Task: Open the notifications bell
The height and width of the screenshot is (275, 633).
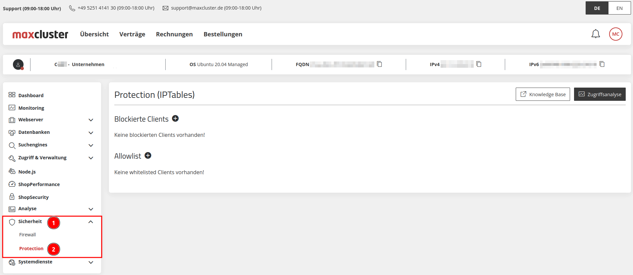Action: (596, 34)
